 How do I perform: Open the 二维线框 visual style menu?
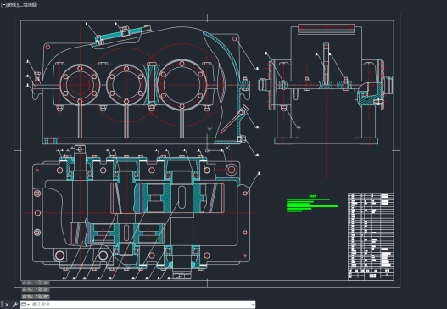click(x=28, y=5)
